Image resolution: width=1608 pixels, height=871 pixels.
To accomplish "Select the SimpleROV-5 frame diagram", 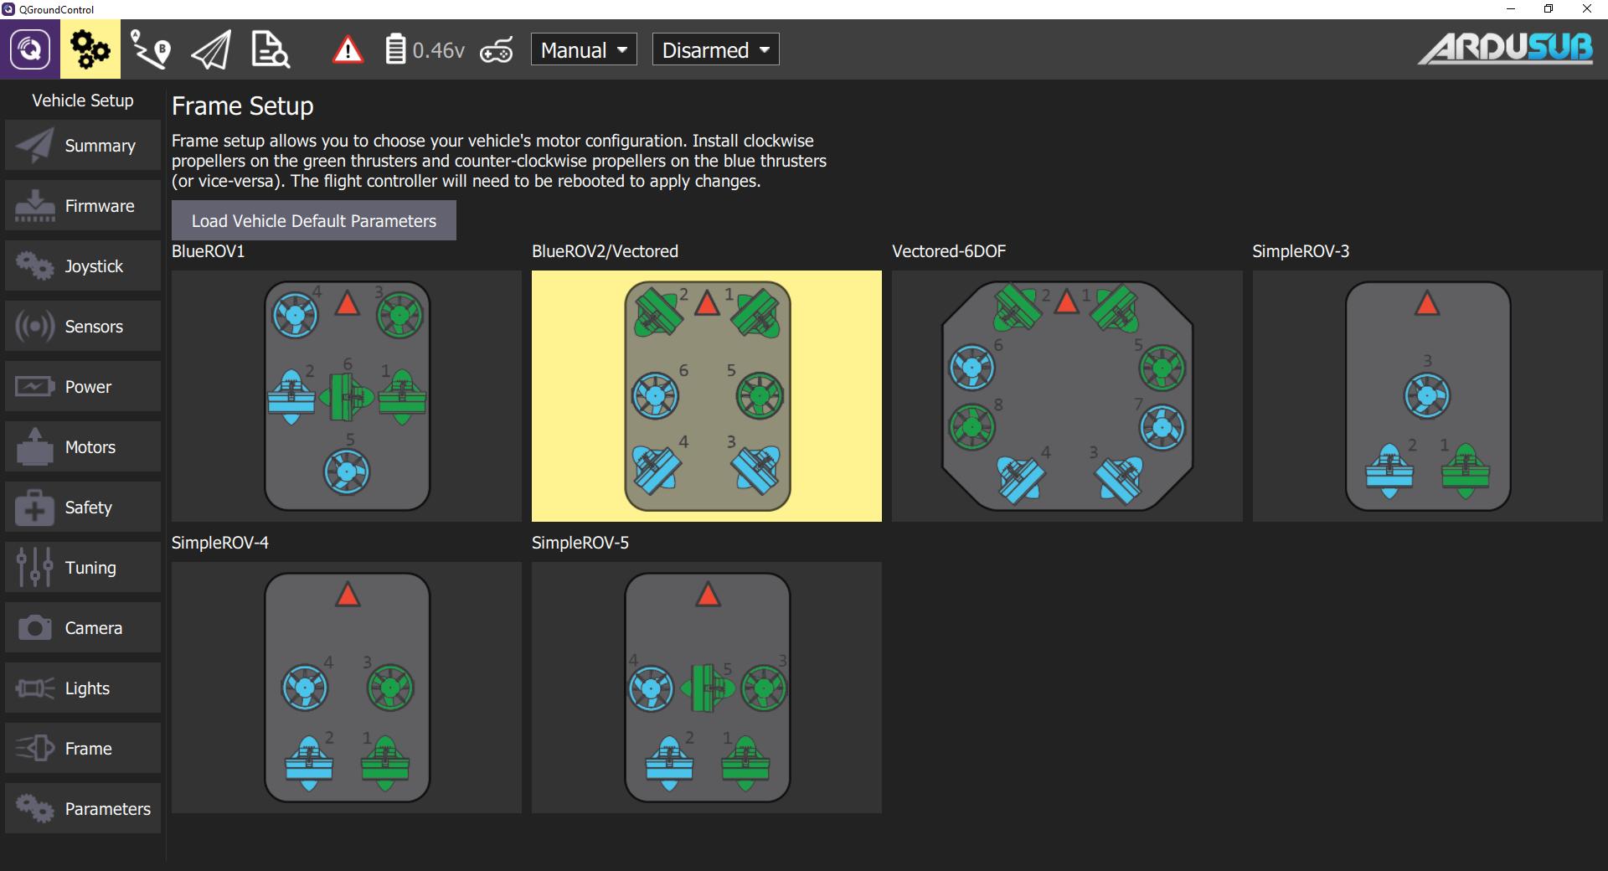I will [x=707, y=688].
